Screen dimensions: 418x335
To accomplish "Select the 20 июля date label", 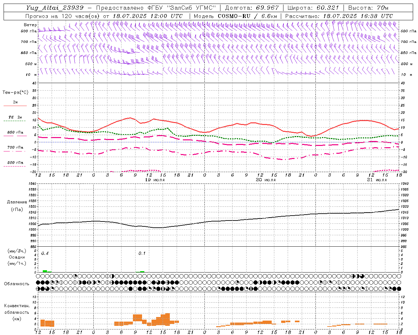I will coord(265,180).
